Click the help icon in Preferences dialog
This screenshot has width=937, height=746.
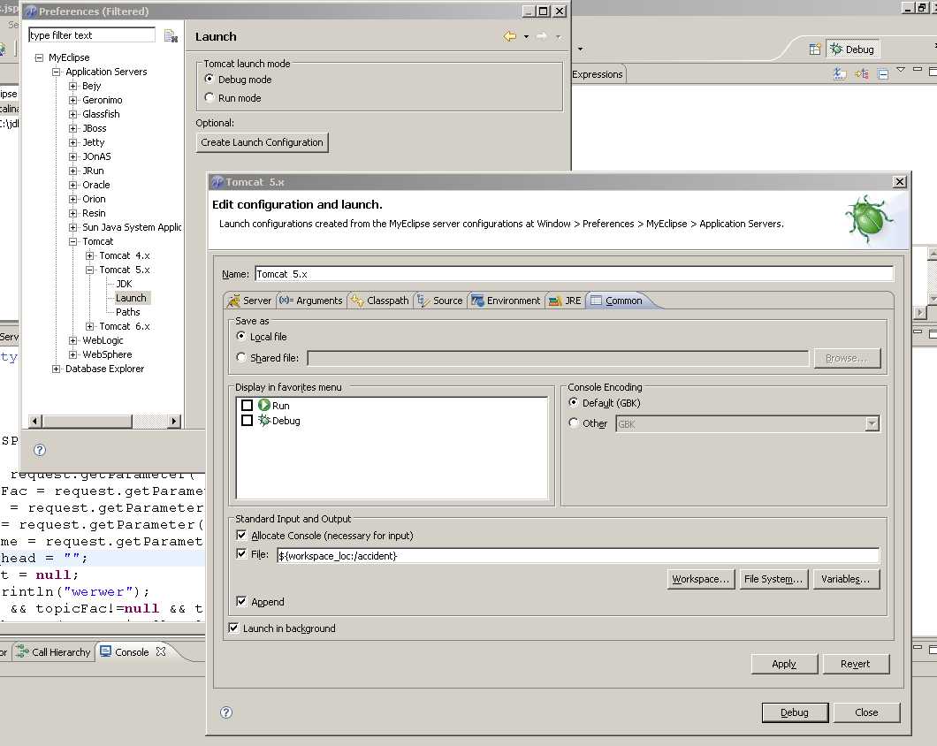click(x=40, y=450)
